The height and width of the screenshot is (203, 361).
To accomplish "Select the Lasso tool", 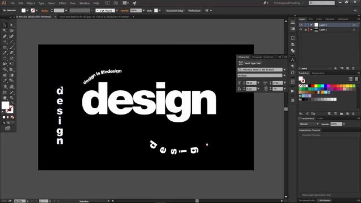I will (x=11, y=30).
